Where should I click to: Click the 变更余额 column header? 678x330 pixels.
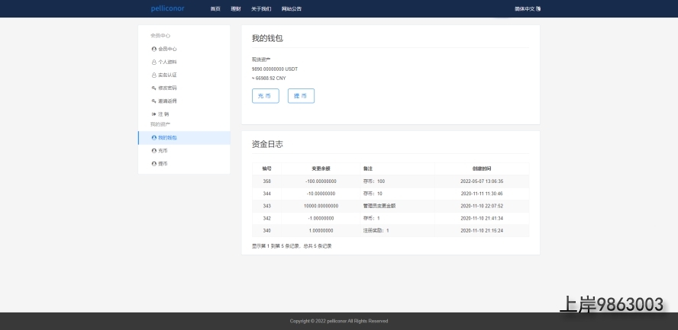click(x=321, y=168)
